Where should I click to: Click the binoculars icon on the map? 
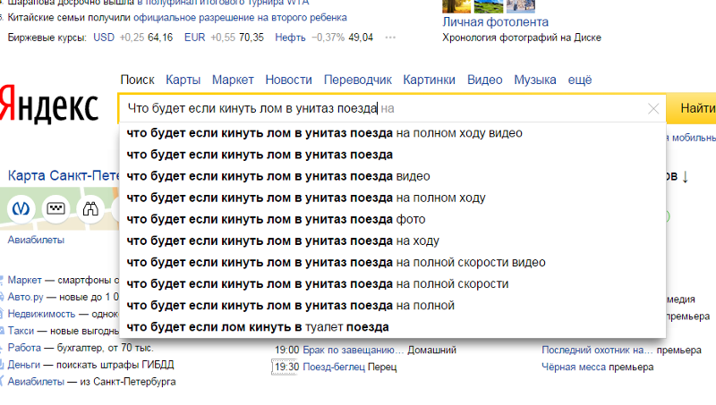point(90,209)
